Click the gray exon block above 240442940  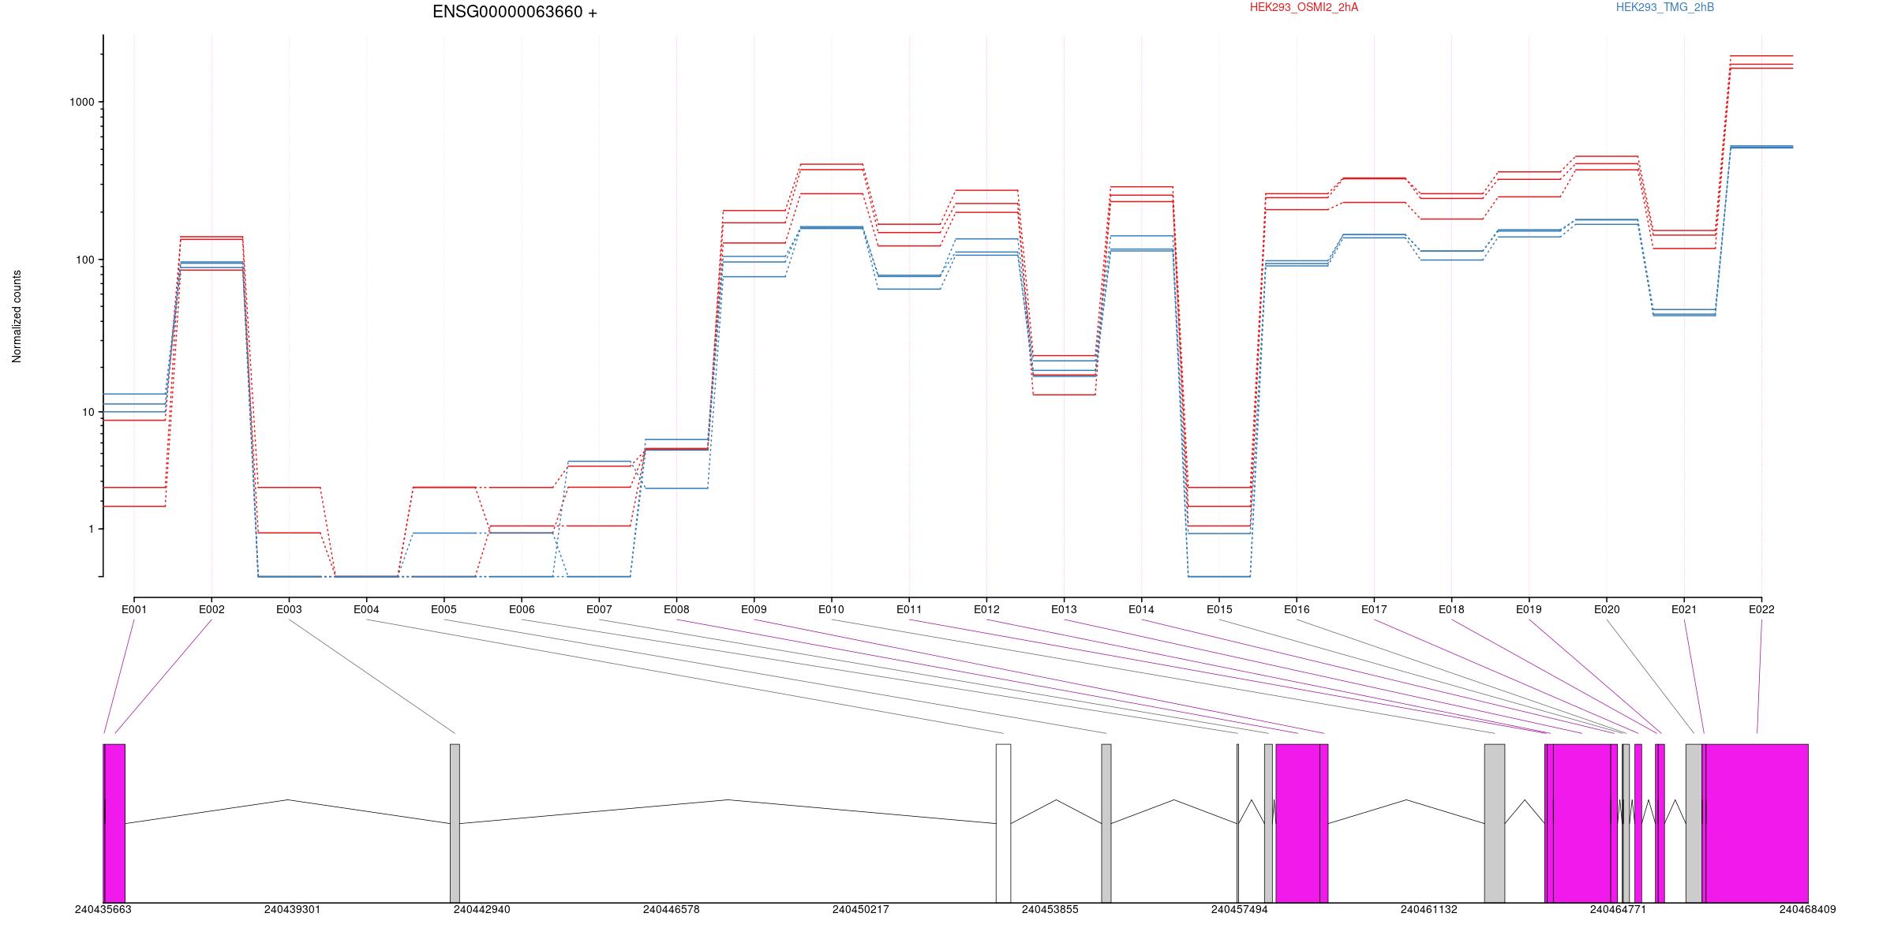point(455,823)
